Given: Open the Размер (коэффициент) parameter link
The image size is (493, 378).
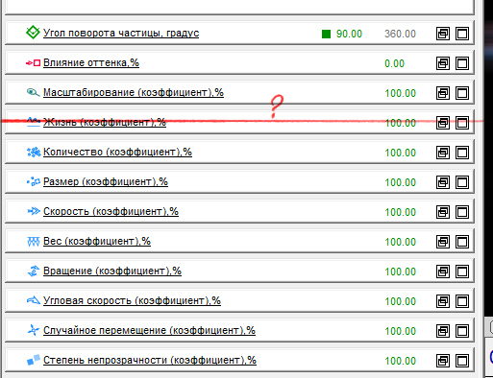Looking at the screenshot, I should 106,181.
